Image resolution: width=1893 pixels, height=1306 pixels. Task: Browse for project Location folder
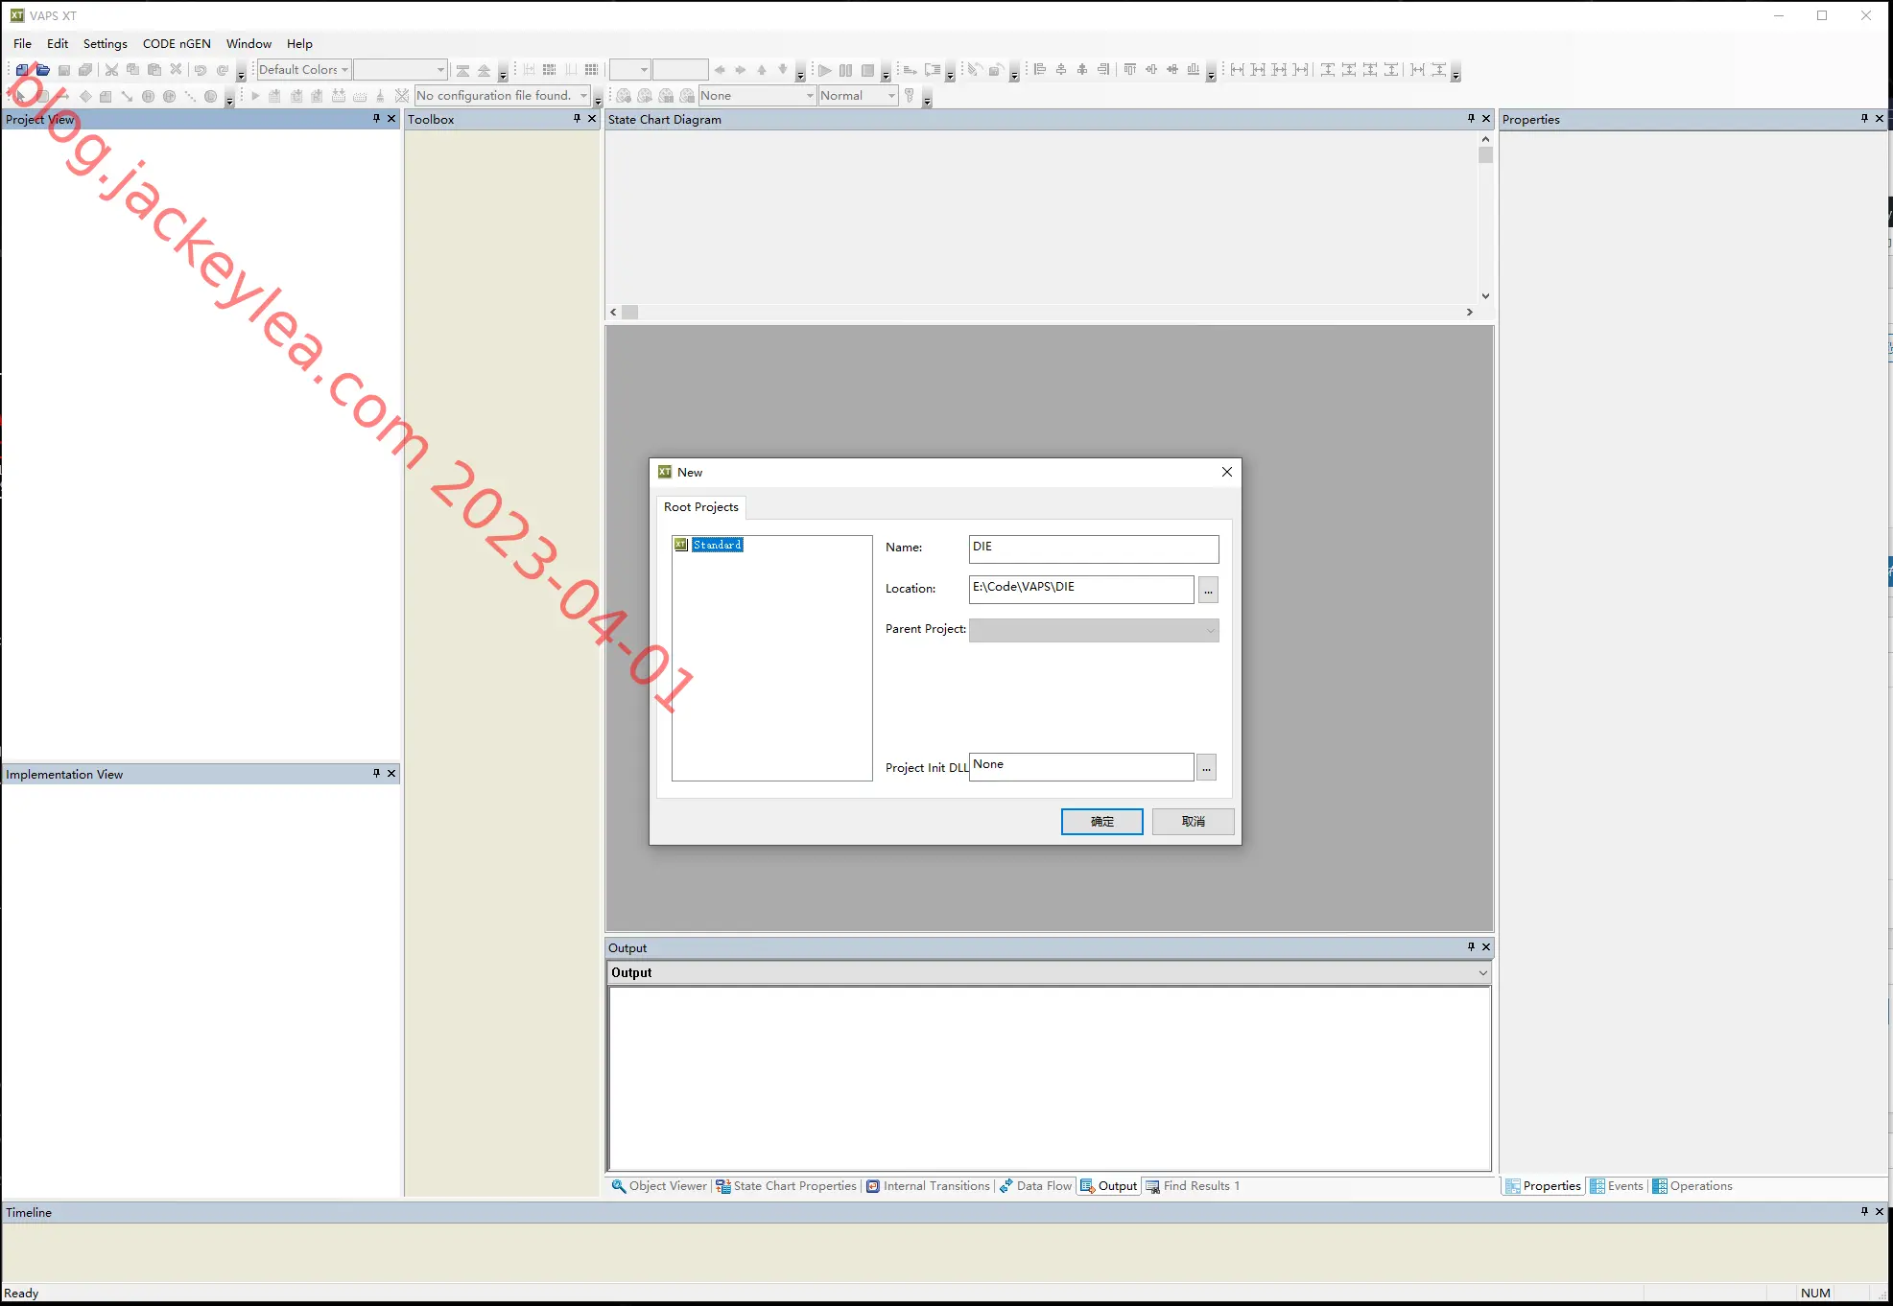1208,590
